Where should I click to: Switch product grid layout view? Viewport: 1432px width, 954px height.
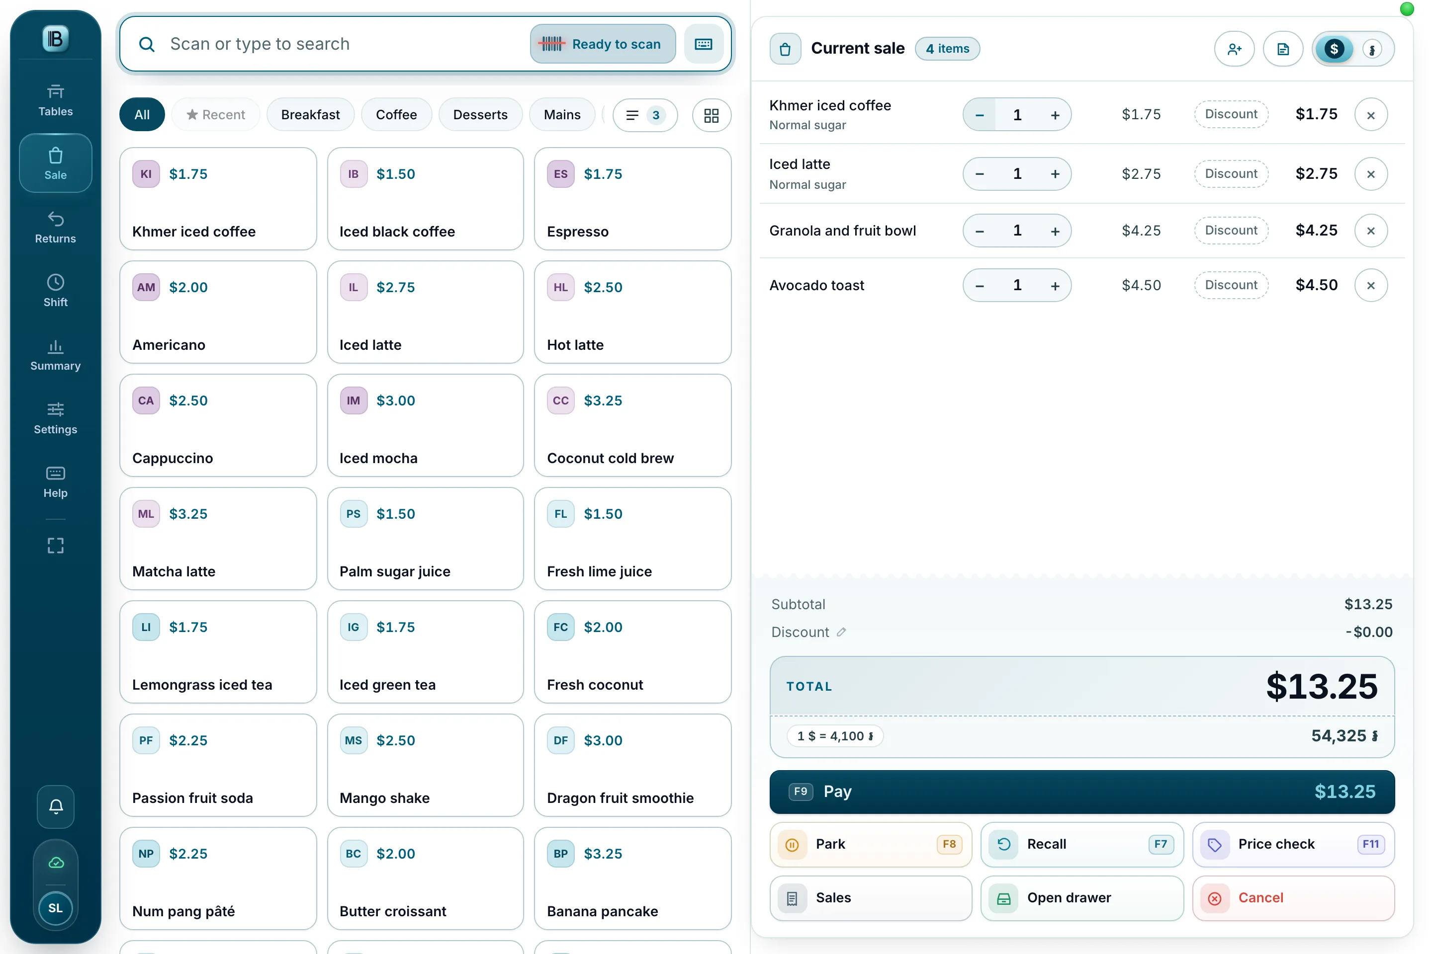(711, 115)
